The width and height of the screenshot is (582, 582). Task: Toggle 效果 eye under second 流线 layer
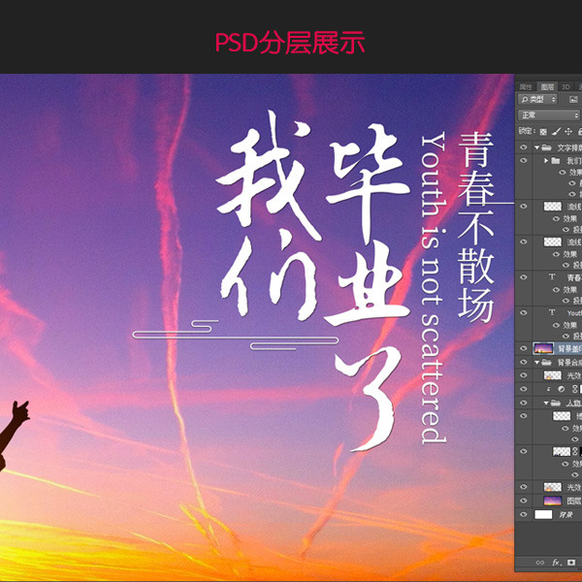click(556, 254)
